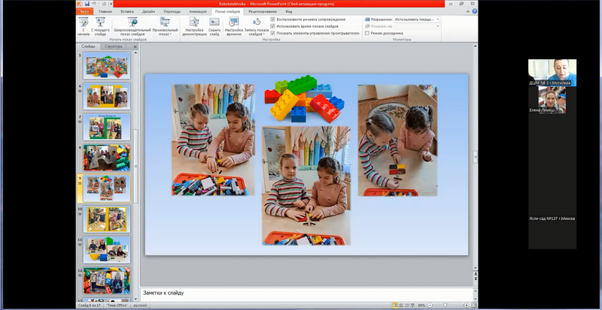
Task: Expand the Разрешение resolution dropdown
Action: pyautogui.click(x=438, y=20)
